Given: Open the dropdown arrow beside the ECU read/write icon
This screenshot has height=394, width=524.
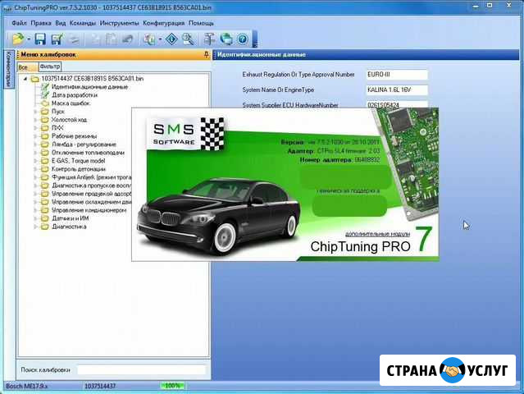Looking at the screenshot, I should tap(160, 39).
